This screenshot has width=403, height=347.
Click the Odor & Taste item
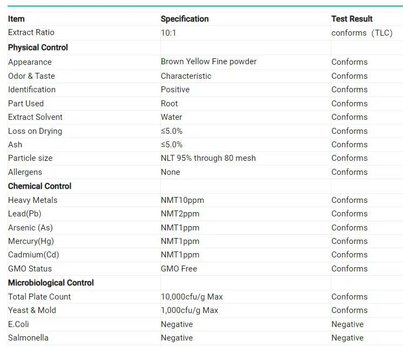(31, 76)
